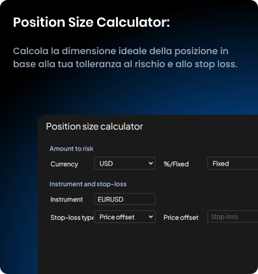Viewport: 258px width, 274px height.
Task: Click the Currency field label
Action: tap(64, 164)
